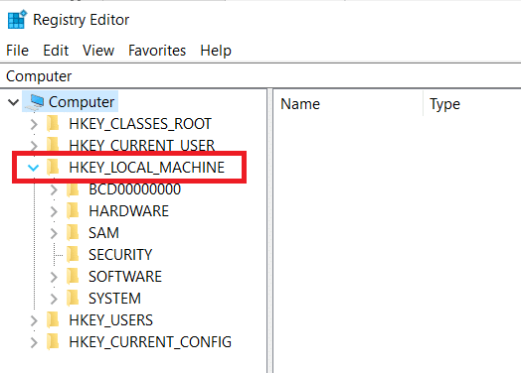Click the HKEY_CURRENT_CONFIG folder icon

[x=53, y=342]
